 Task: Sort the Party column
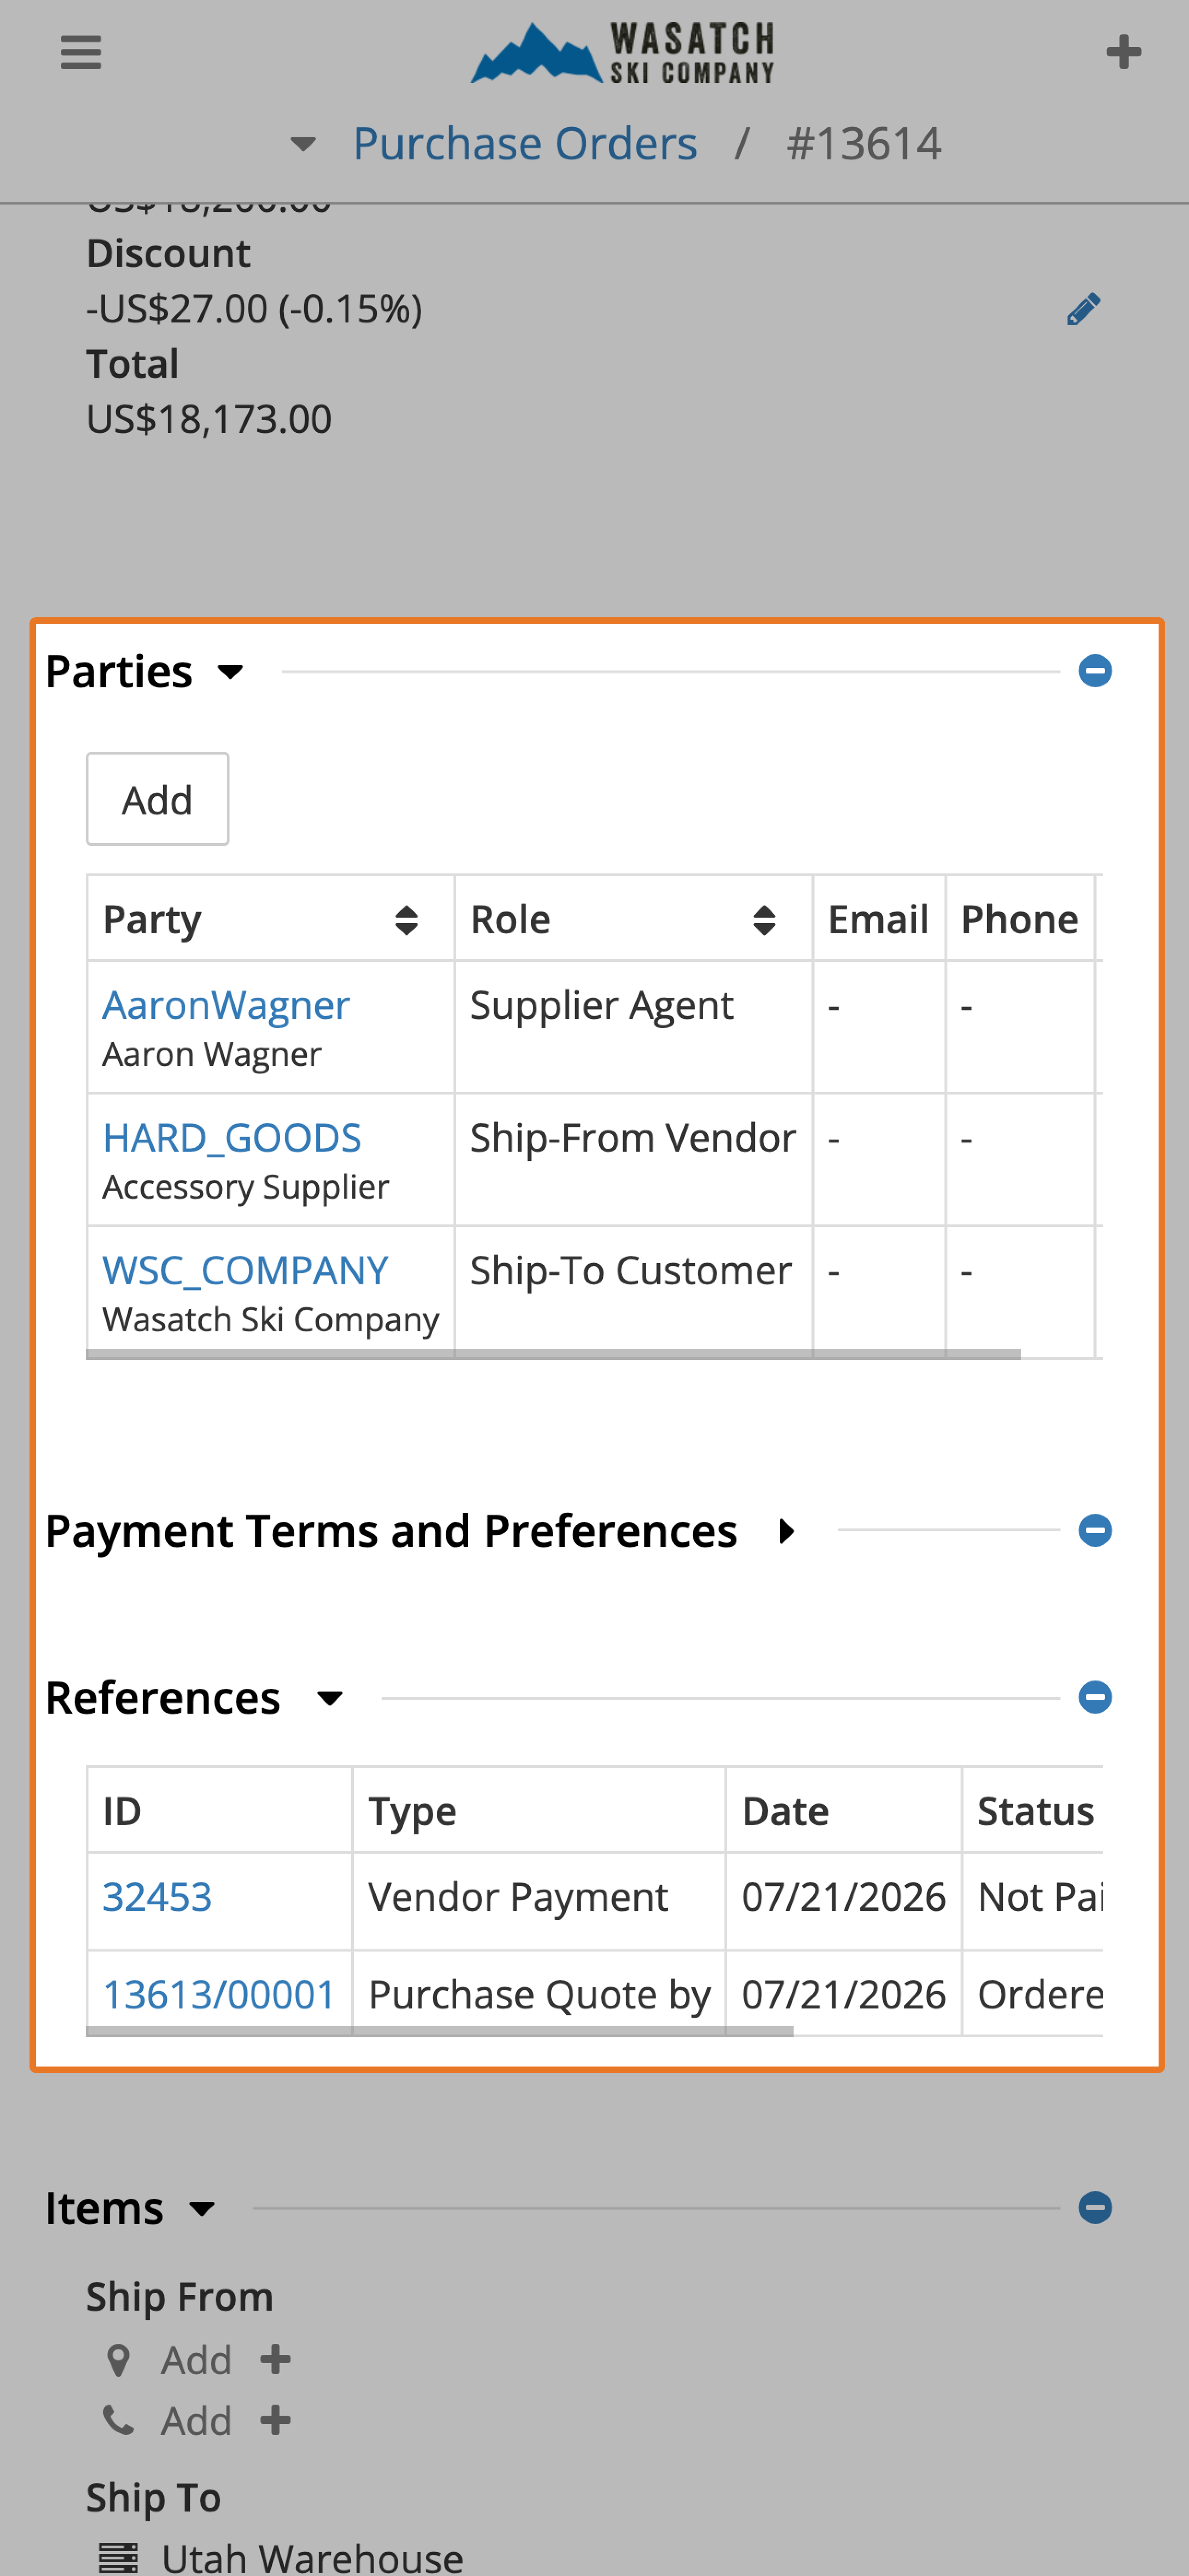(406, 919)
